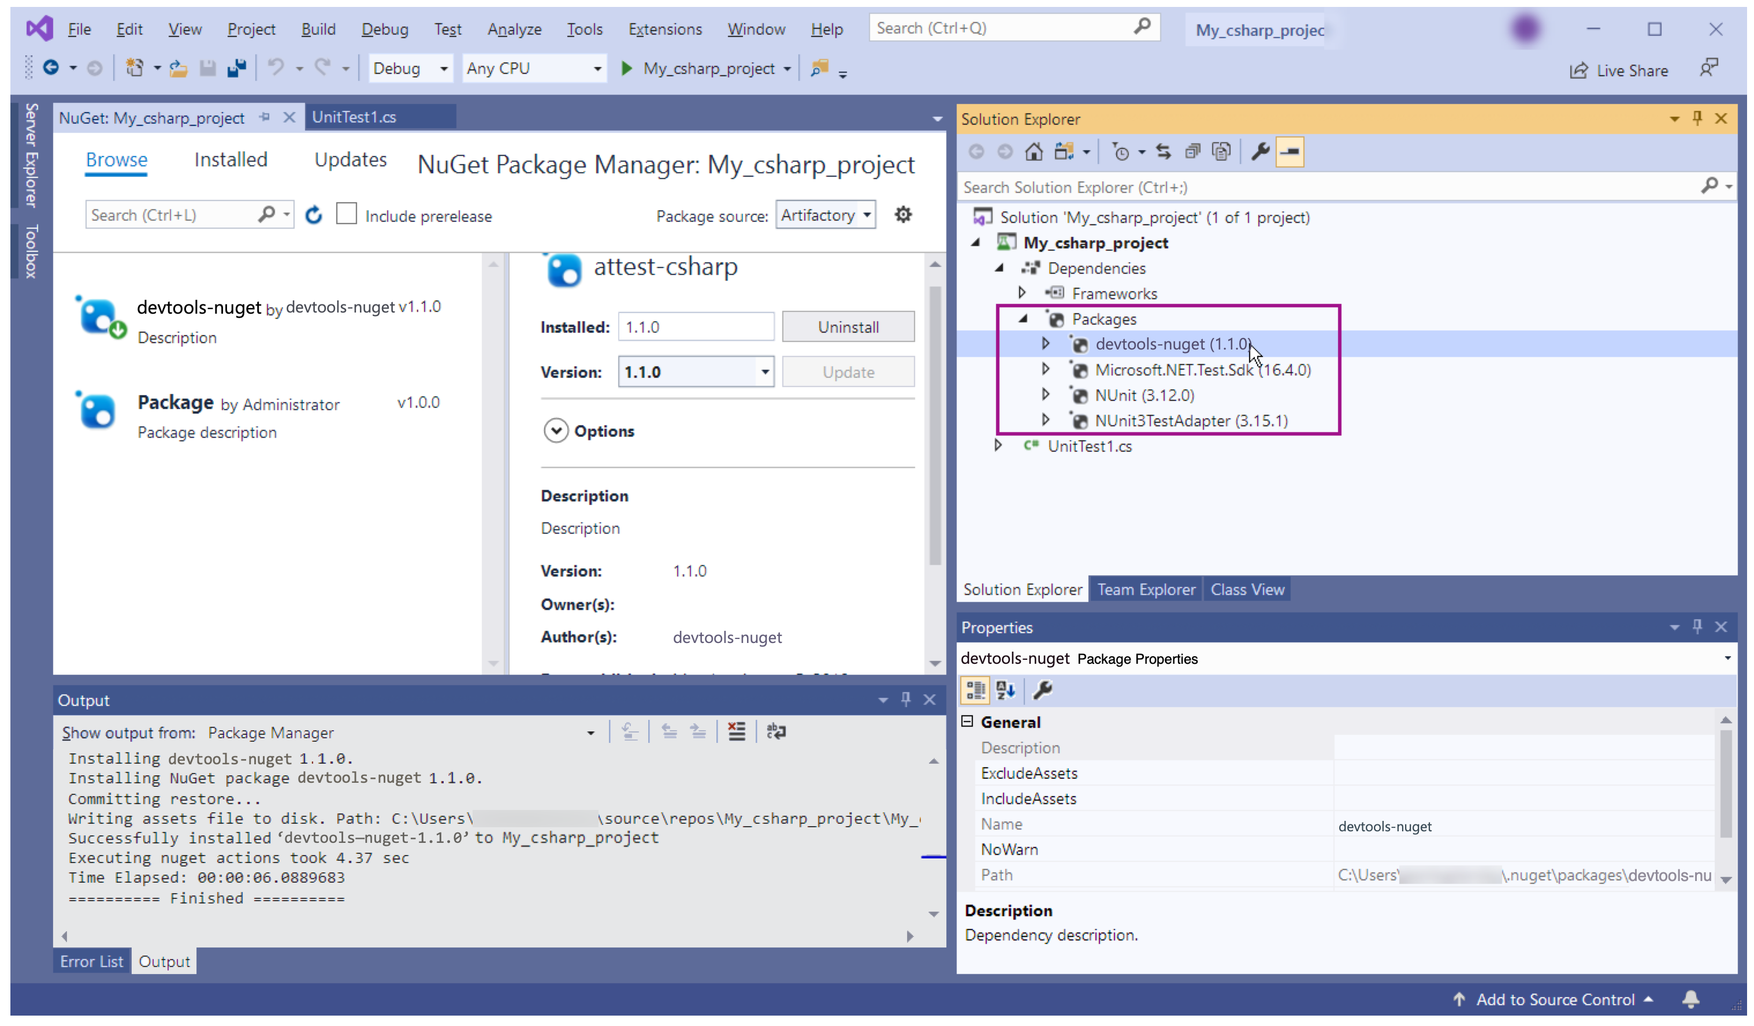
Task: Click the Solution Explorer Home icon
Action: click(1034, 151)
